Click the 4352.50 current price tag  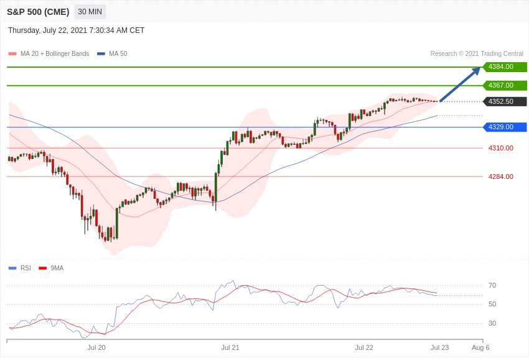pyautogui.click(x=505, y=101)
